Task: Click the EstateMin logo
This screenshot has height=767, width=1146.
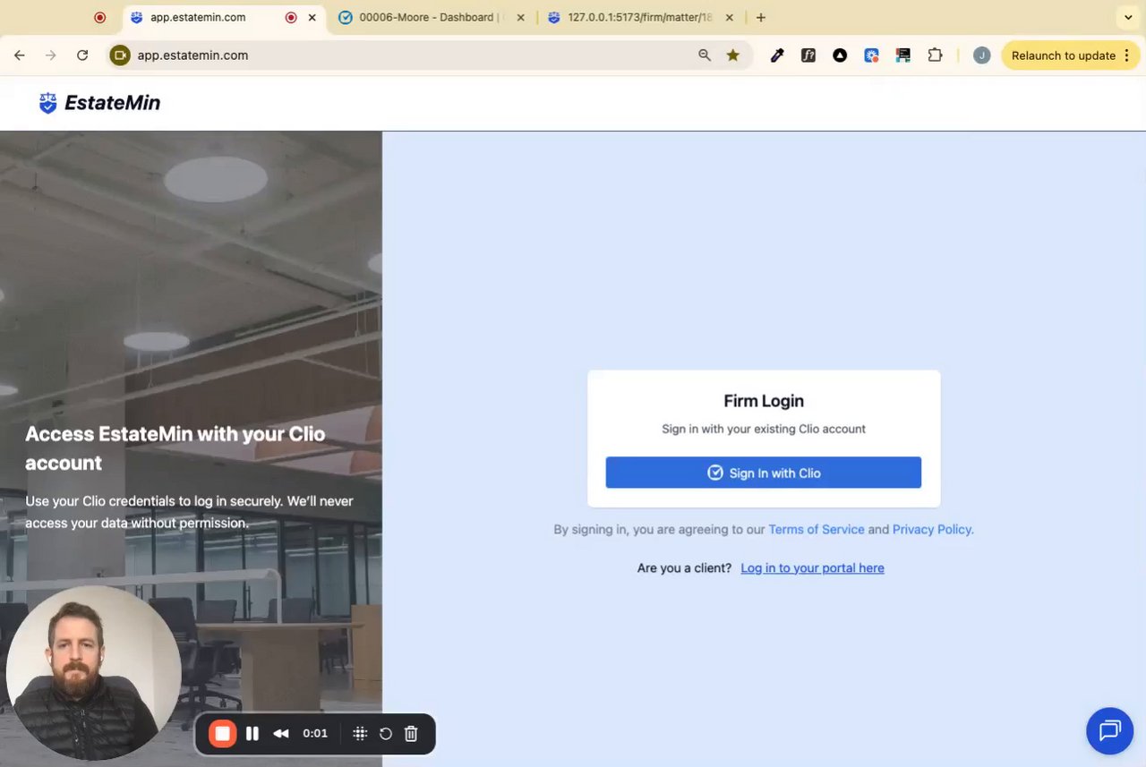Action: pyautogui.click(x=99, y=103)
